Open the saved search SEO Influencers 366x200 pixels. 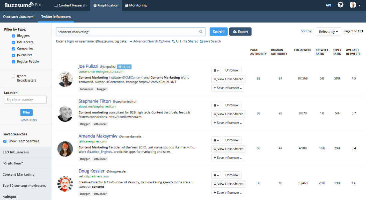[16, 152]
